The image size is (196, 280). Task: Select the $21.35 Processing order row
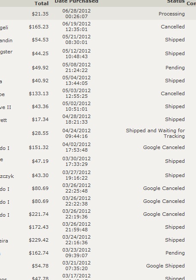[x=98, y=14]
